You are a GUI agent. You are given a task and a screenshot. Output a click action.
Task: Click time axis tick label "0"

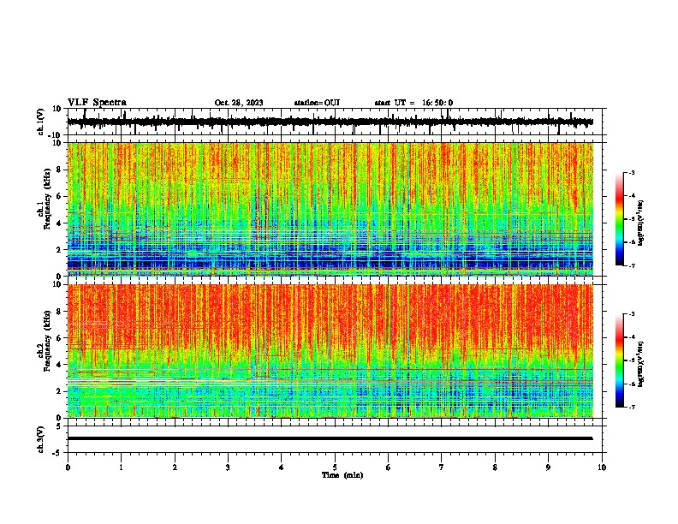pyautogui.click(x=68, y=467)
